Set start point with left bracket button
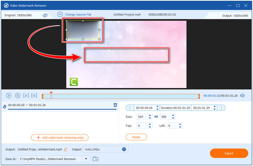Screen dimensions: 253x166 click(130, 108)
